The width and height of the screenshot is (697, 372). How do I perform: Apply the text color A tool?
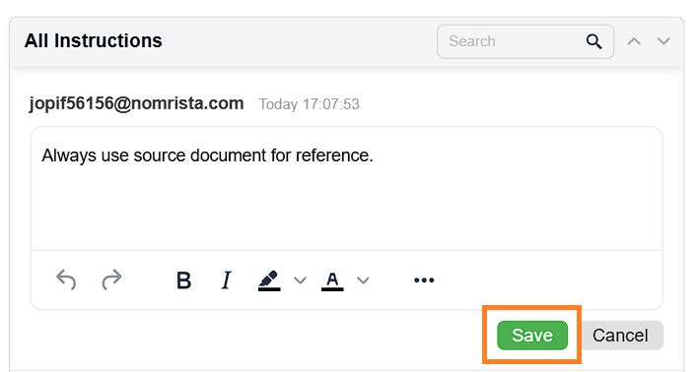[332, 281]
